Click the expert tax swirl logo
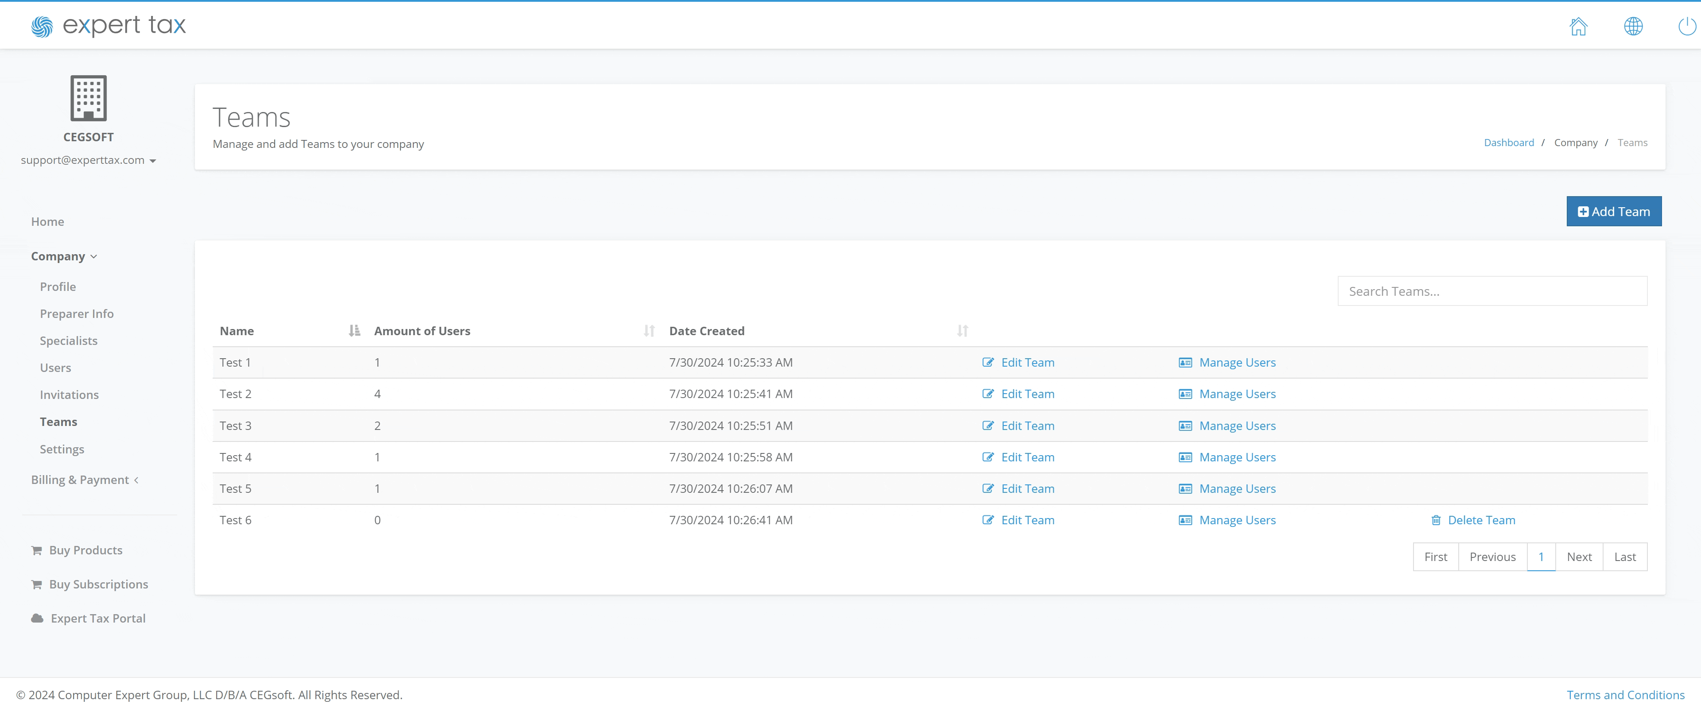Image resolution: width=1701 pixels, height=712 pixels. point(42,27)
